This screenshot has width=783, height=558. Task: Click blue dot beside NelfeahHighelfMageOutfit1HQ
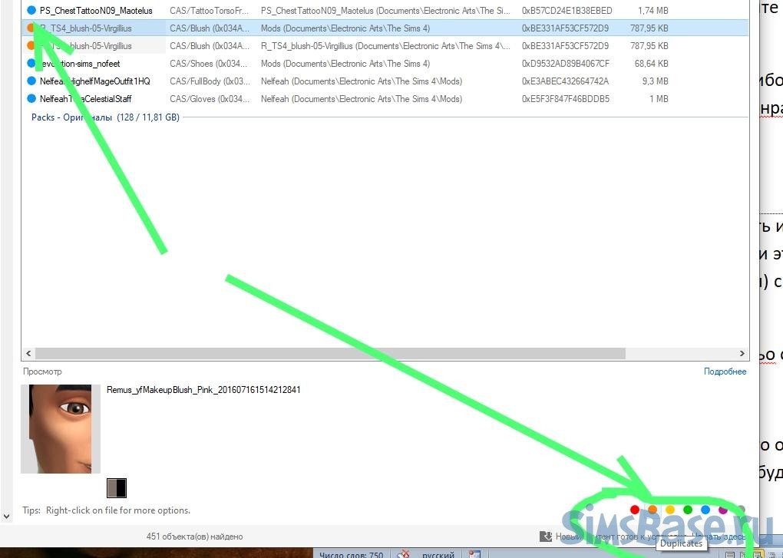tap(31, 81)
